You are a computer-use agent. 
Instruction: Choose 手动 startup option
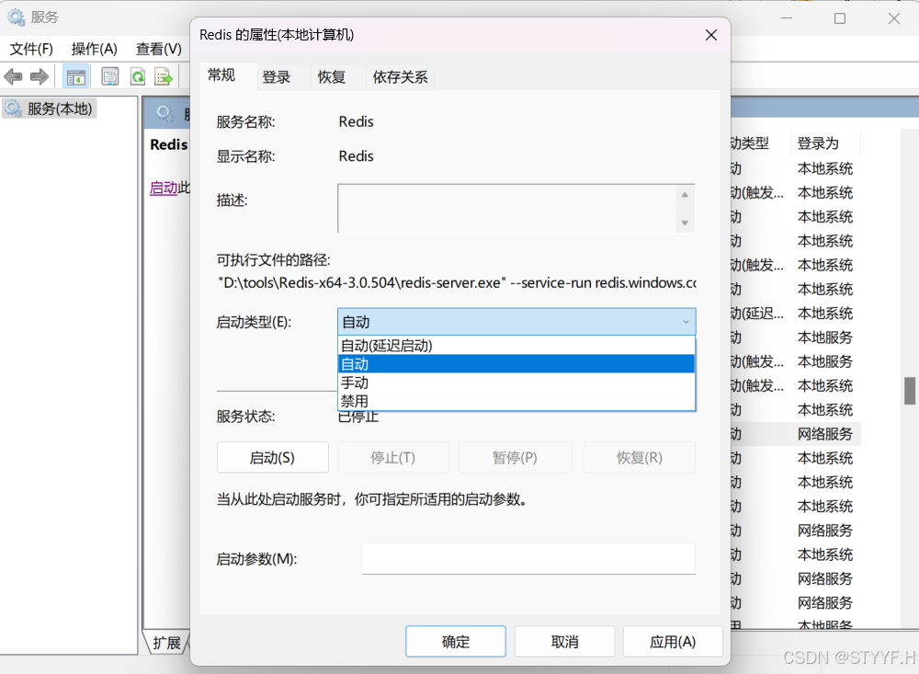[516, 383]
